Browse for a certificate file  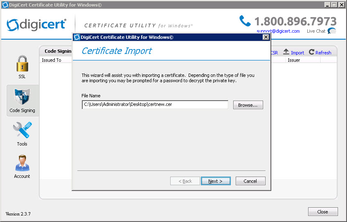(x=248, y=105)
